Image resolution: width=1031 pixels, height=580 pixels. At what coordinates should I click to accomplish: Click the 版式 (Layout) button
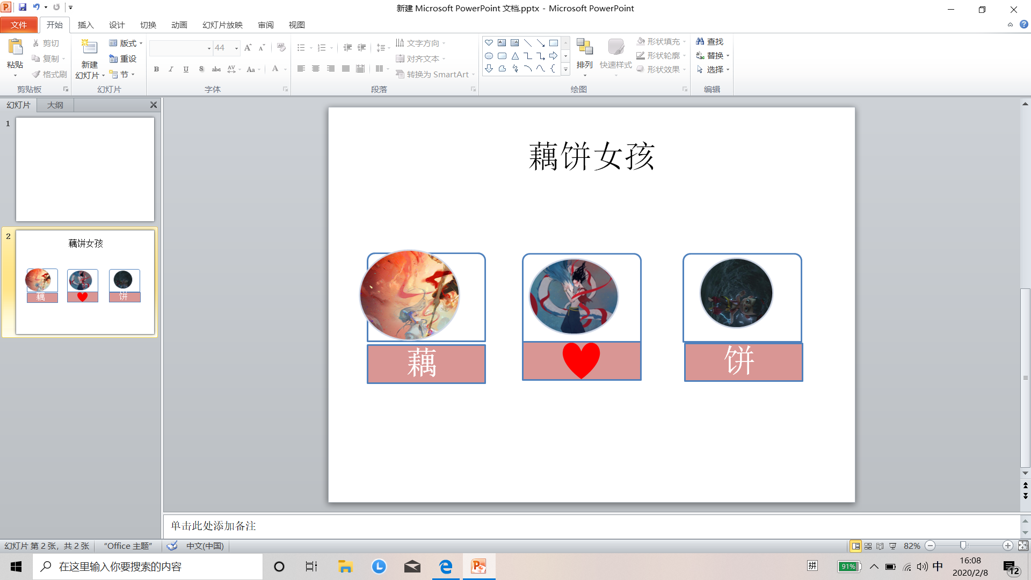coord(125,43)
